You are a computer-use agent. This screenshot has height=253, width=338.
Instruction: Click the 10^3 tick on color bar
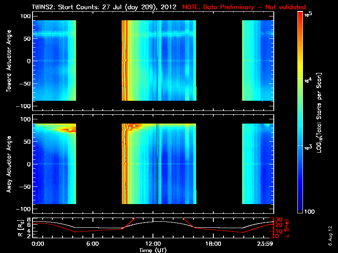pos(308,147)
